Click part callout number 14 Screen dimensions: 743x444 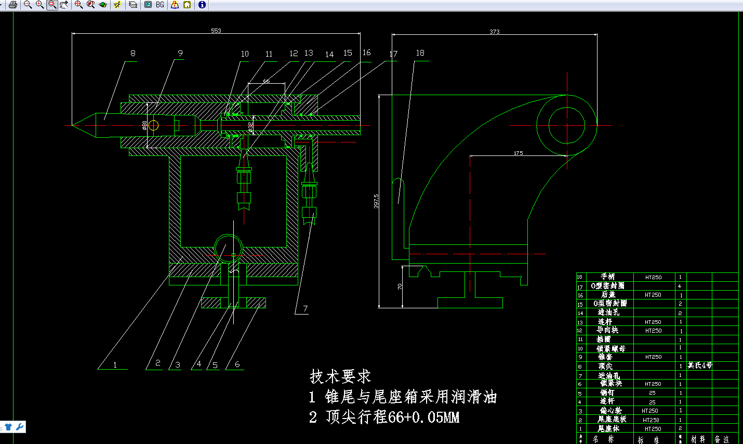click(x=329, y=55)
